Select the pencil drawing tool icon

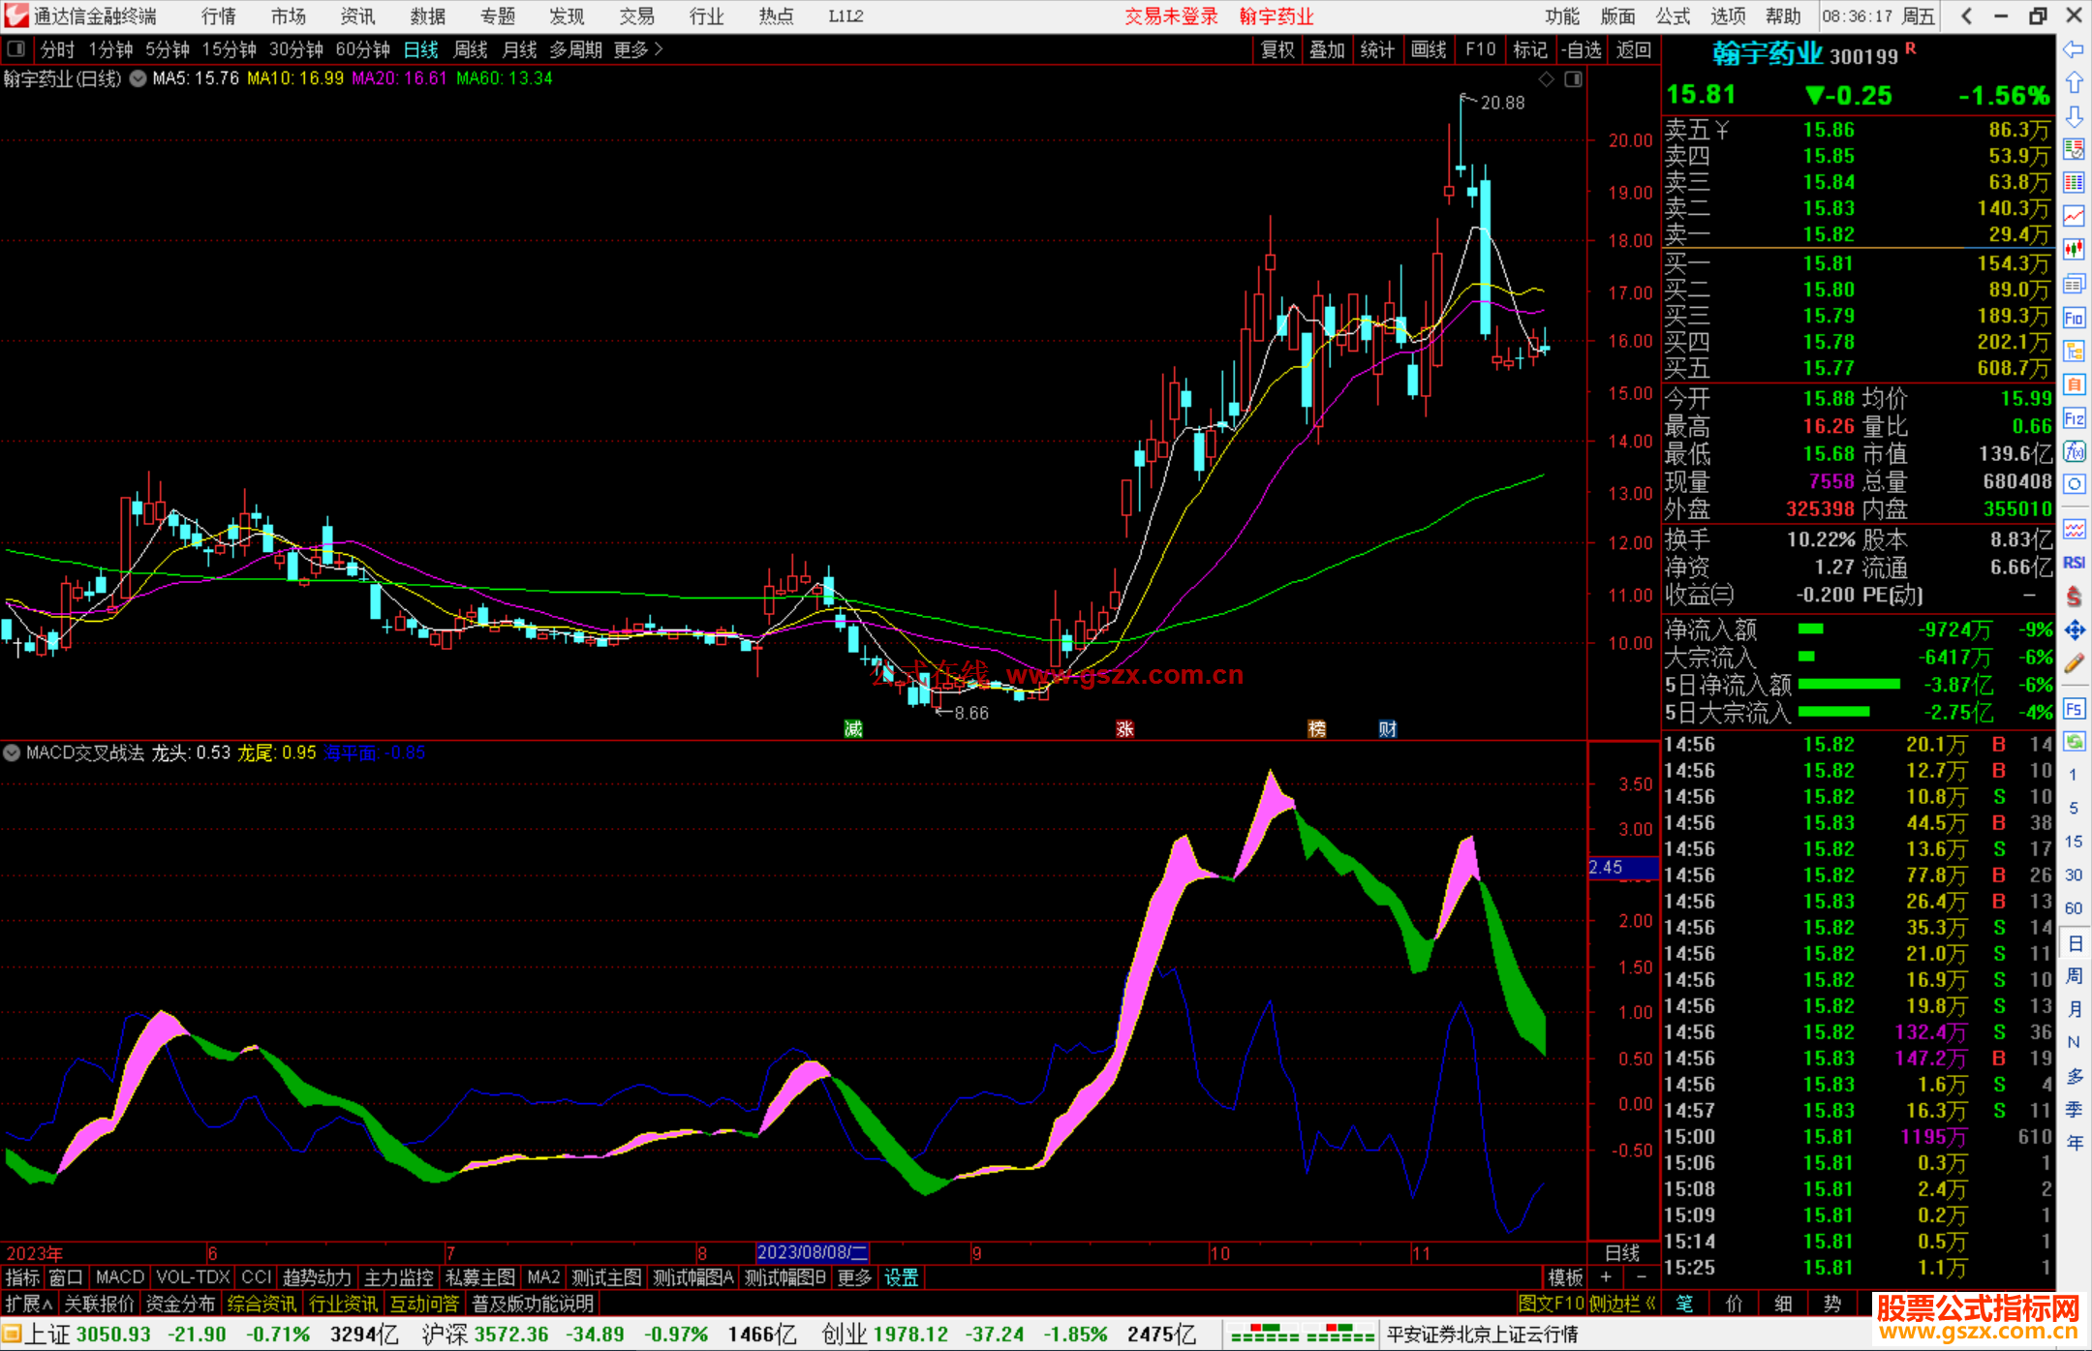click(x=2073, y=664)
